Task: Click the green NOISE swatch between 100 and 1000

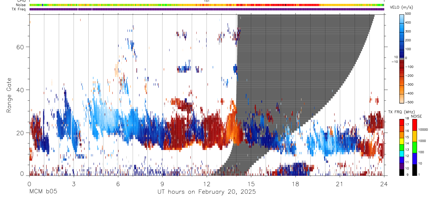Action: [415, 147]
